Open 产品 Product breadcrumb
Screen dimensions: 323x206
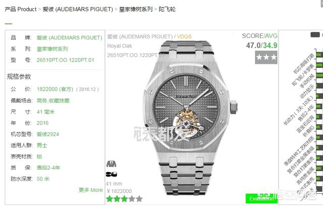(21, 9)
